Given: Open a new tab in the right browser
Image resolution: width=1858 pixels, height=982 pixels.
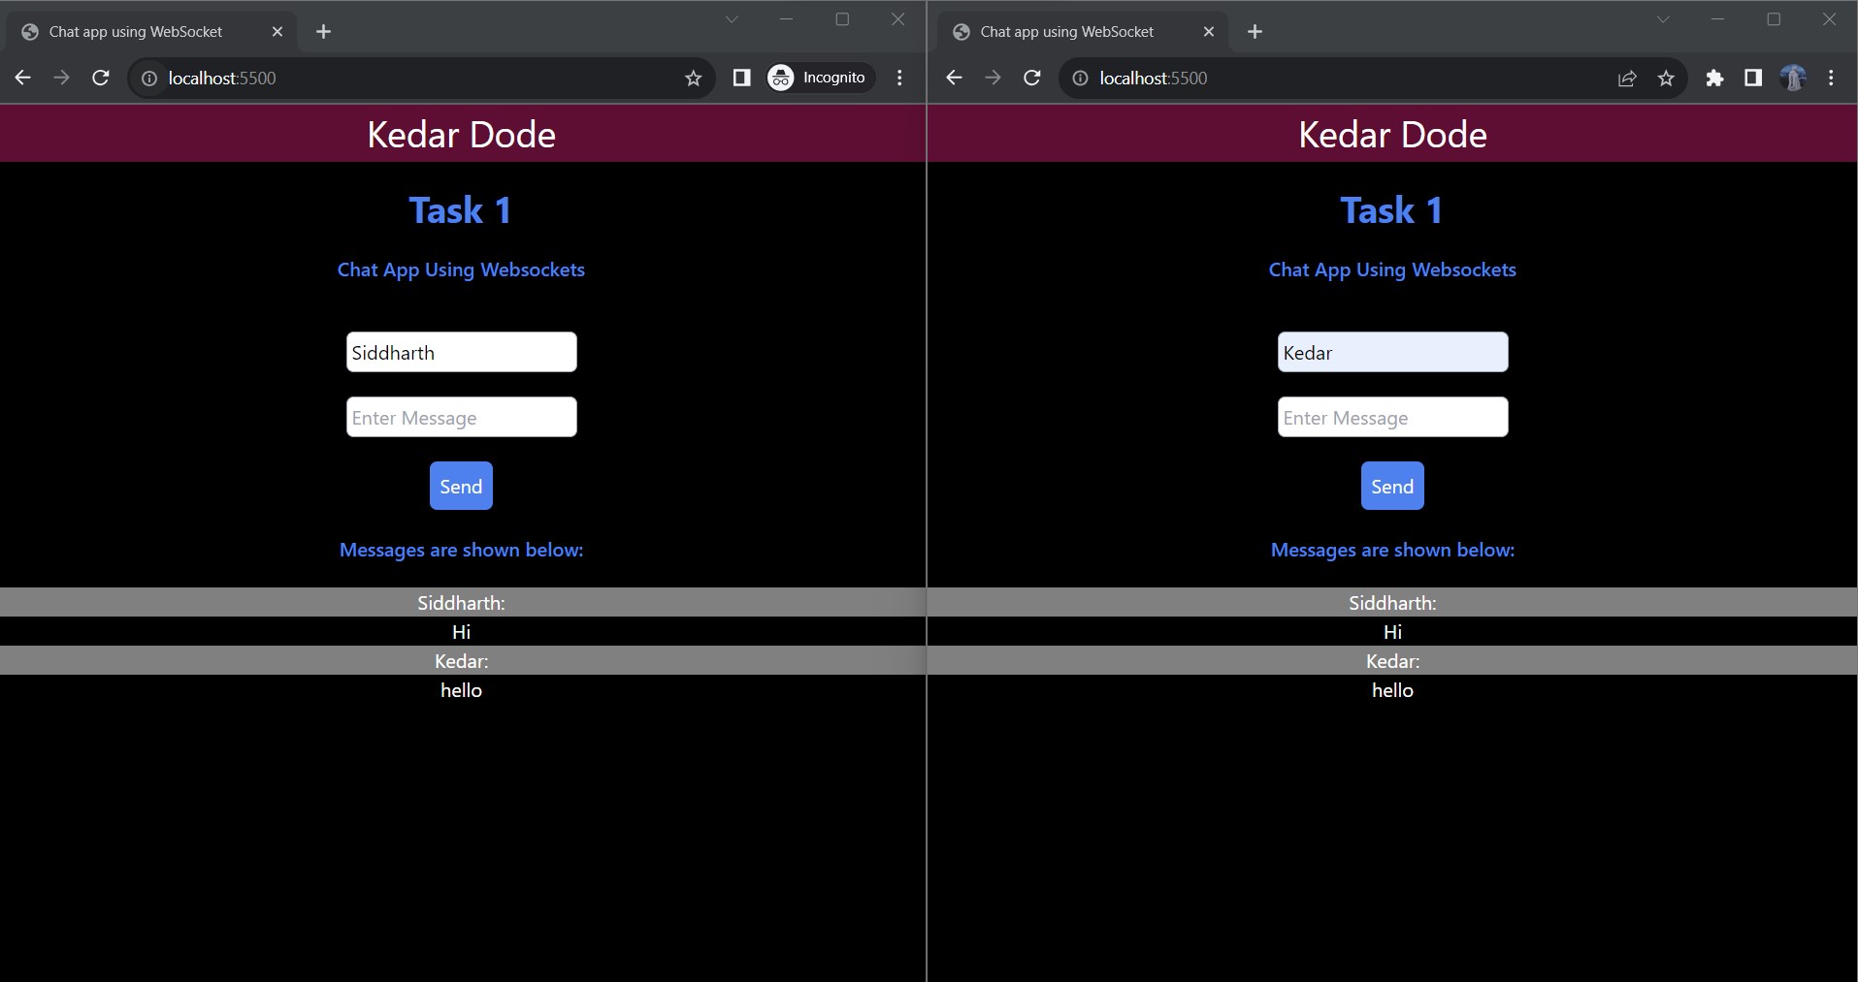Looking at the screenshot, I should tap(1255, 31).
